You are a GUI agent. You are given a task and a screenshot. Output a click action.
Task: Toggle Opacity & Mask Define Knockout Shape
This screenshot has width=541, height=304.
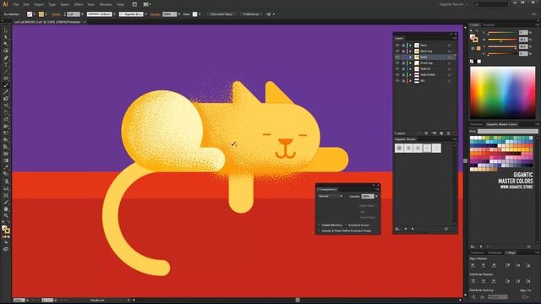coord(320,231)
